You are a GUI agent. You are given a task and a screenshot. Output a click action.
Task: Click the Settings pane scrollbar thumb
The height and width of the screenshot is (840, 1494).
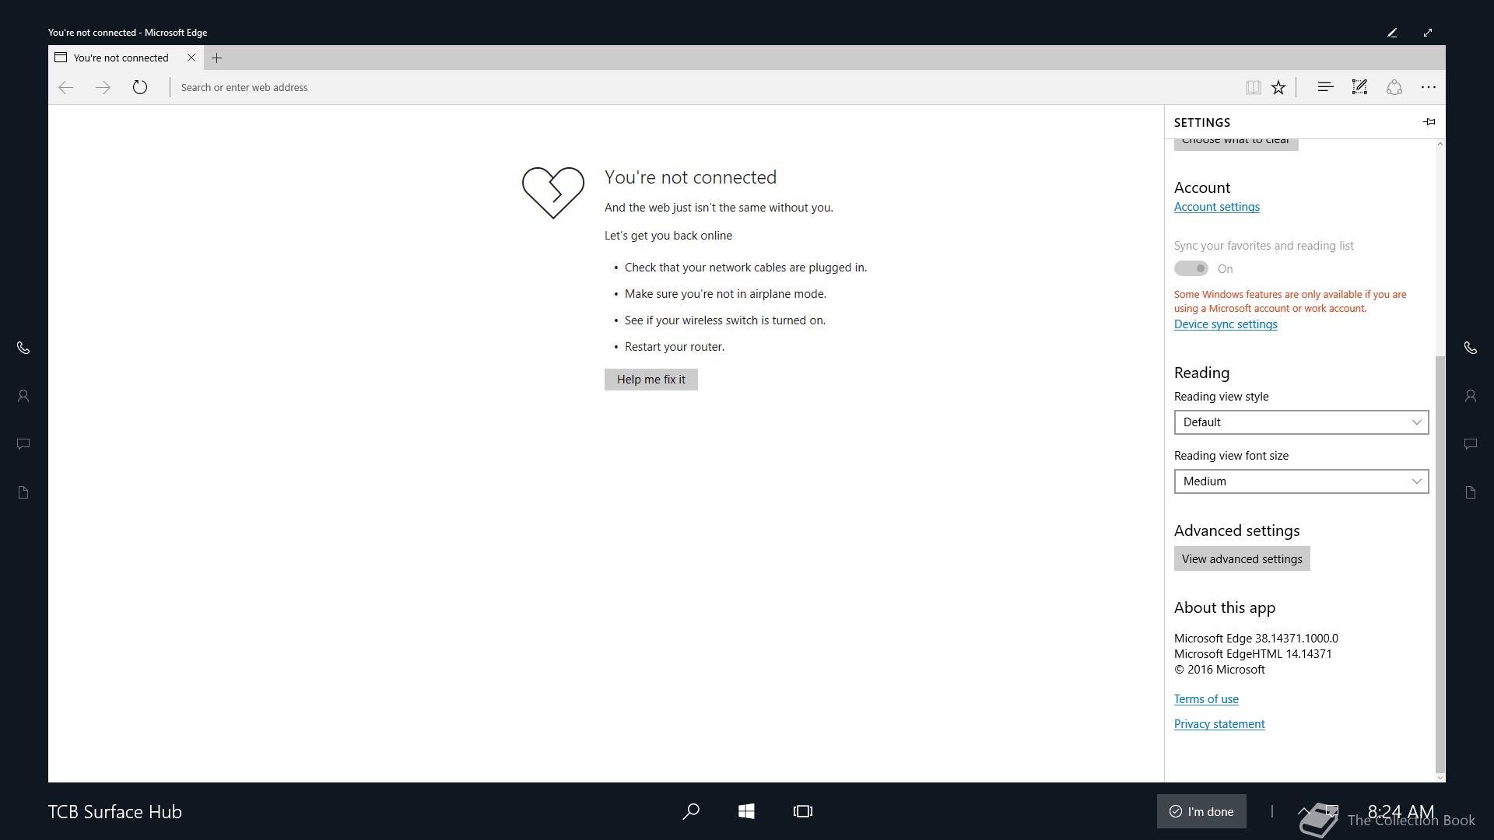[x=1440, y=564]
